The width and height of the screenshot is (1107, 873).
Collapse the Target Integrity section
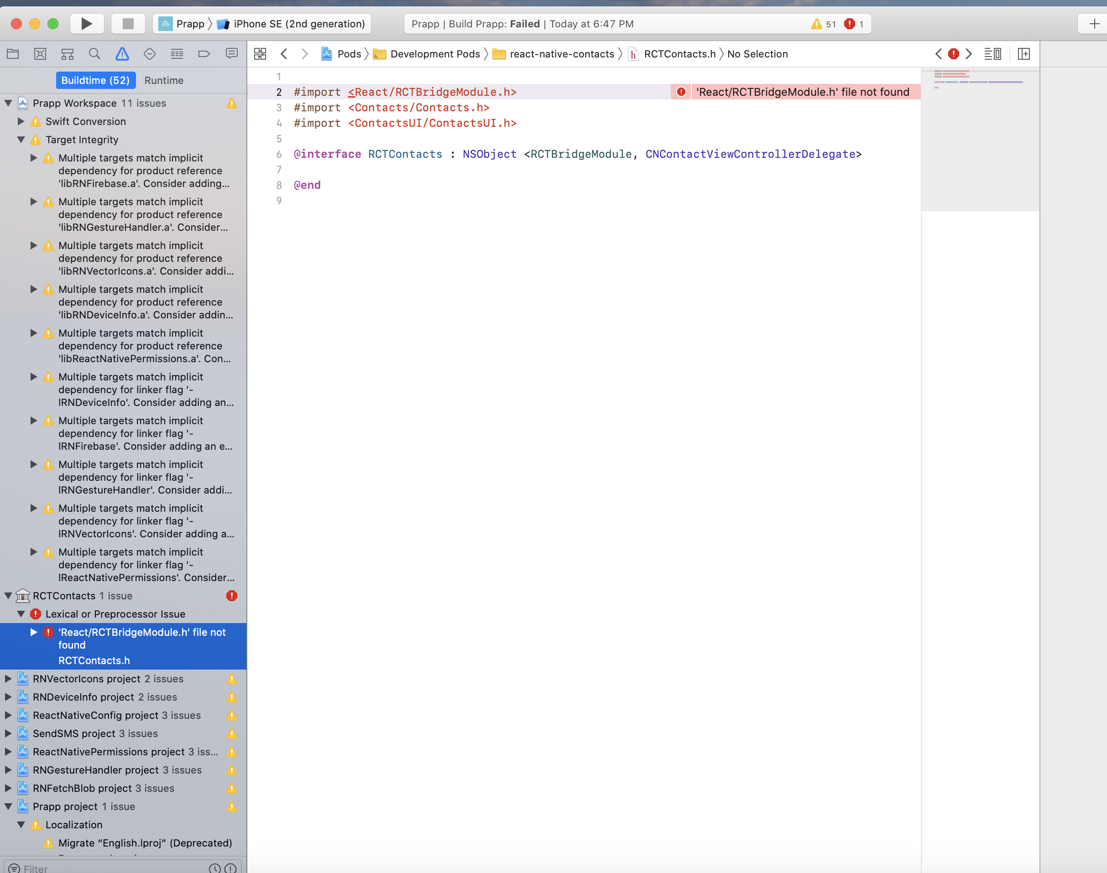[x=21, y=140]
